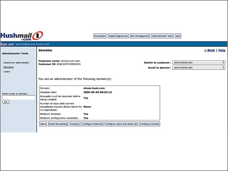The height and width of the screenshot is (171, 228).
Task: Expand the Switch to customer dropdown
Action: click(x=199, y=63)
